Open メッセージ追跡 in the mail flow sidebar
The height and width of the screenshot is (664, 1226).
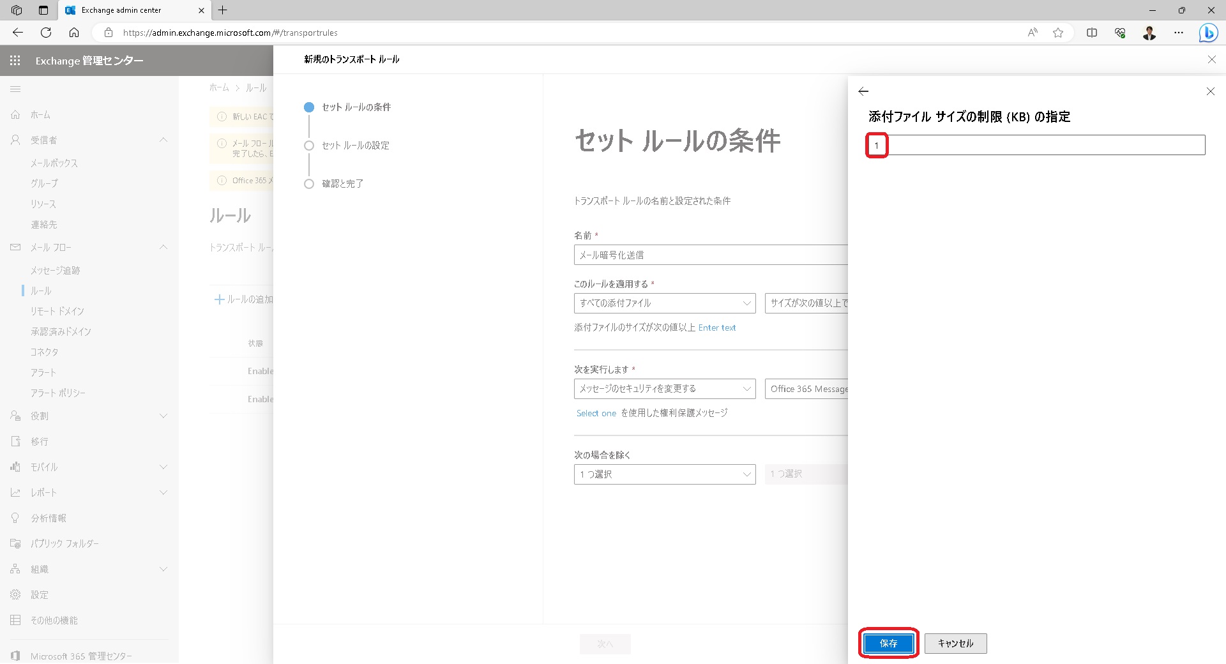point(54,270)
